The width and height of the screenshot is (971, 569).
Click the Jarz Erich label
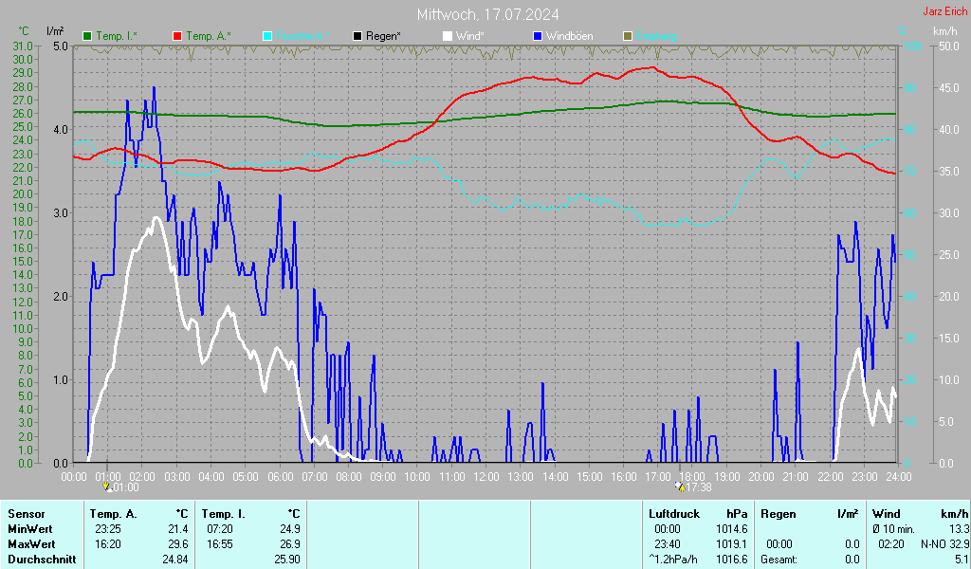(945, 12)
